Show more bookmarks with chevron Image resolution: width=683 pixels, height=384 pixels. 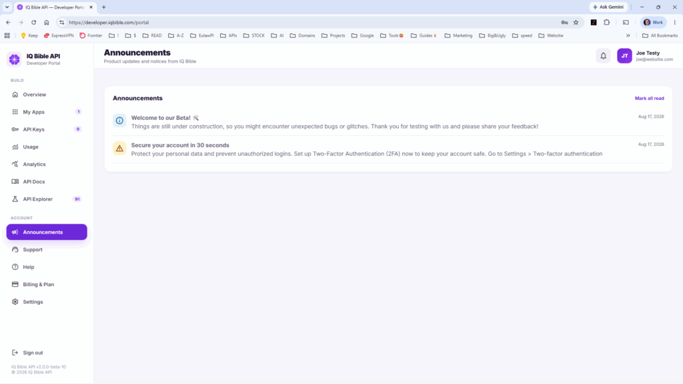pyautogui.click(x=628, y=36)
